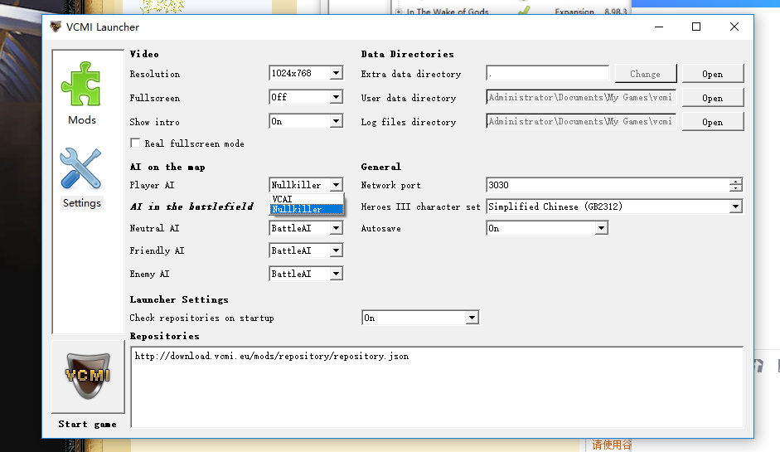Choose Nullkiller in Player AI list
The width and height of the screenshot is (780, 452).
[307, 209]
